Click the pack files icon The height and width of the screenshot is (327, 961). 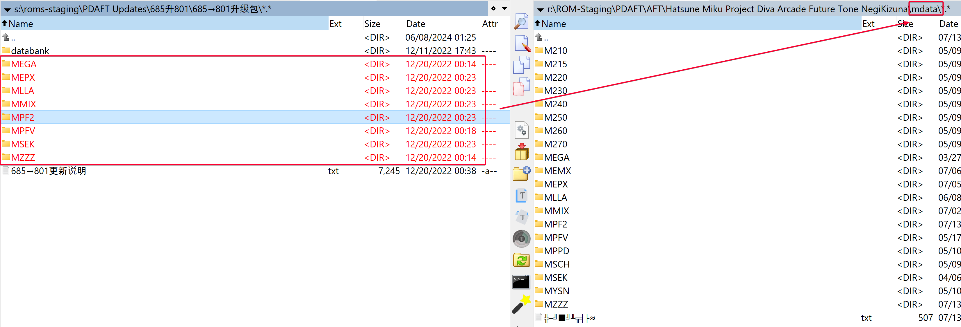[522, 152]
